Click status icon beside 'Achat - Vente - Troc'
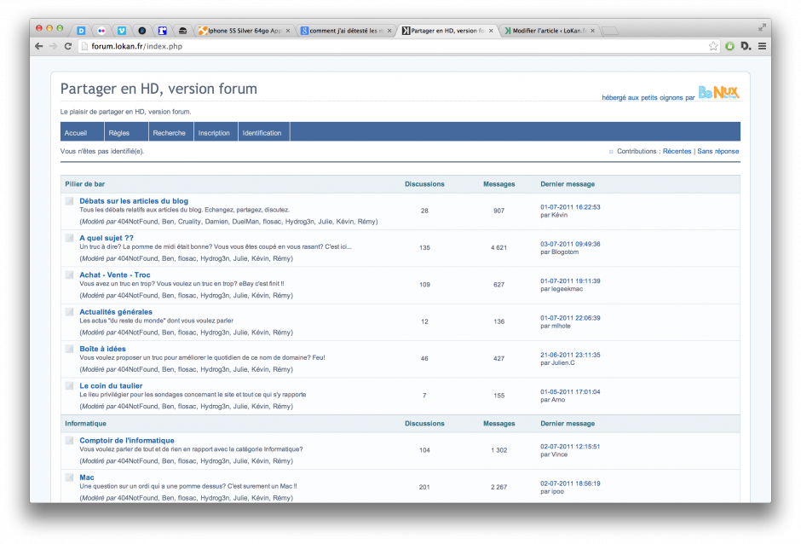The width and height of the screenshot is (801, 544). 70,275
